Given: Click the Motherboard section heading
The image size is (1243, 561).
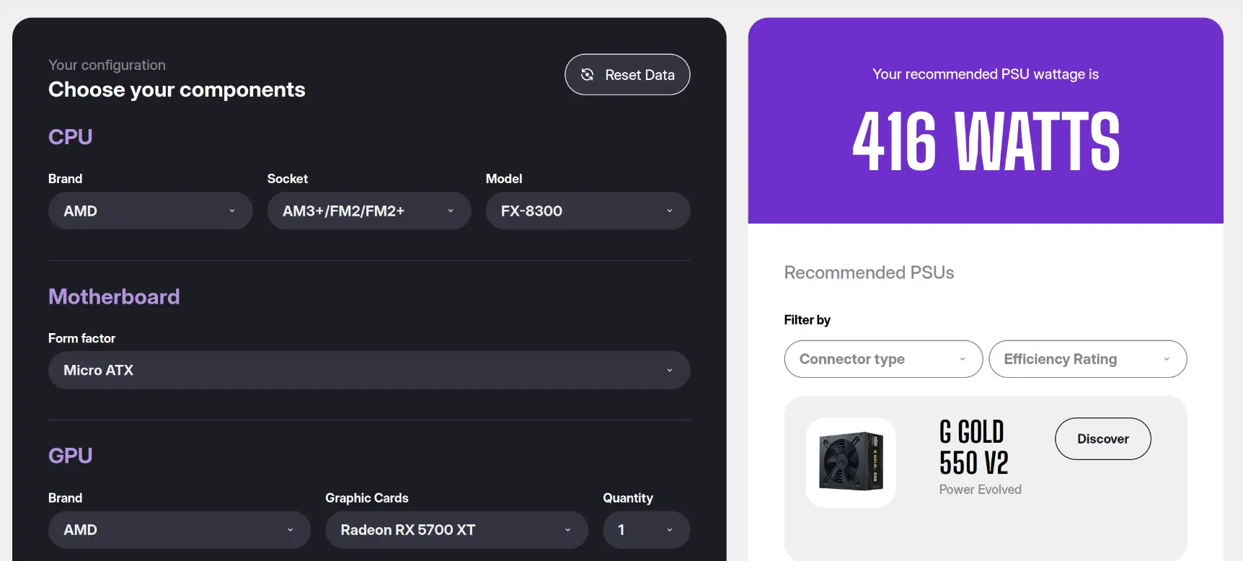Looking at the screenshot, I should [114, 296].
